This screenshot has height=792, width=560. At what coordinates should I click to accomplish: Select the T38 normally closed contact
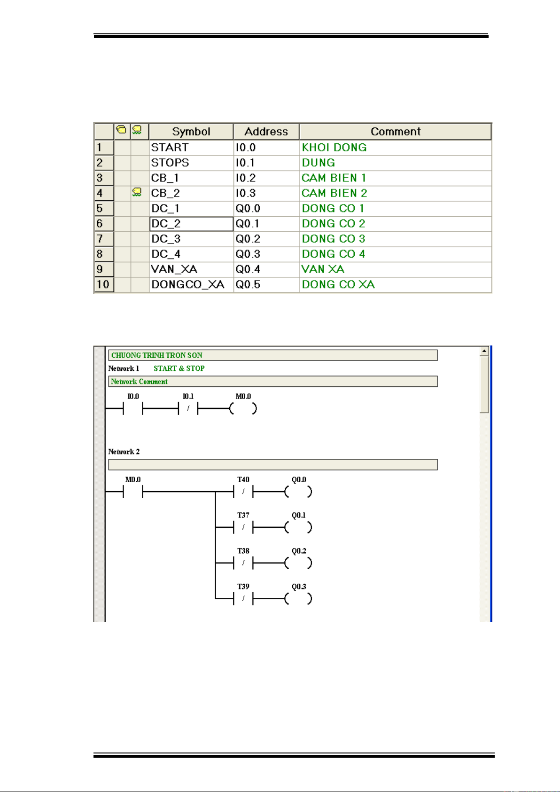tap(243, 563)
